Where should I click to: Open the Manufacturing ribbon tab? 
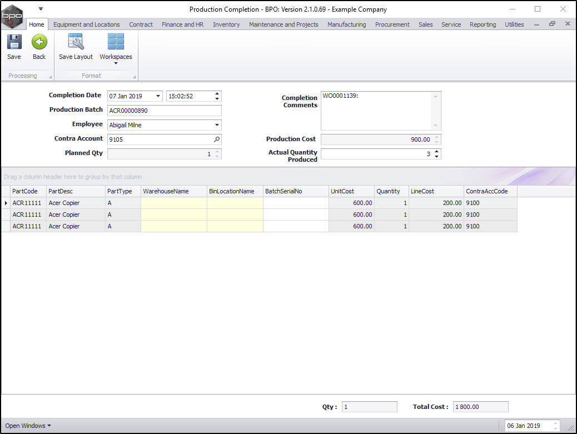click(x=346, y=24)
